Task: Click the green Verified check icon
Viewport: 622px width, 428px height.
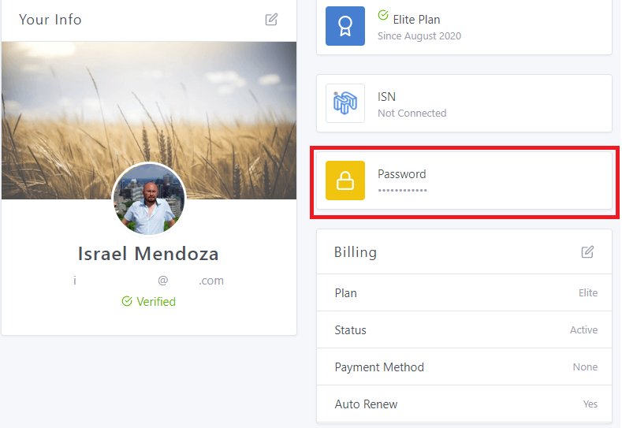Action: tap(127, 302)
